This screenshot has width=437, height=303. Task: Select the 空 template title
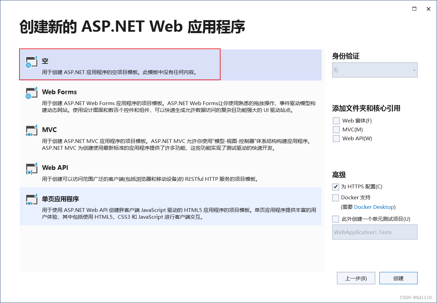point(45,61)
